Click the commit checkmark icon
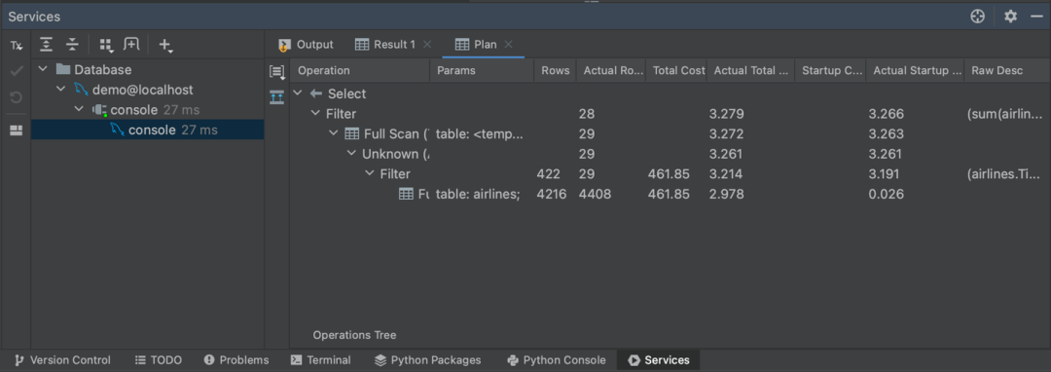 [x=17, y=72]
